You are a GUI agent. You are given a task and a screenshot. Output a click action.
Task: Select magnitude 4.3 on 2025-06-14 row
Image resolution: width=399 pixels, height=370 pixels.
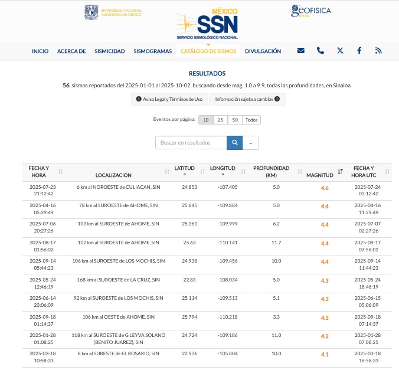click(x=325, y=299)
